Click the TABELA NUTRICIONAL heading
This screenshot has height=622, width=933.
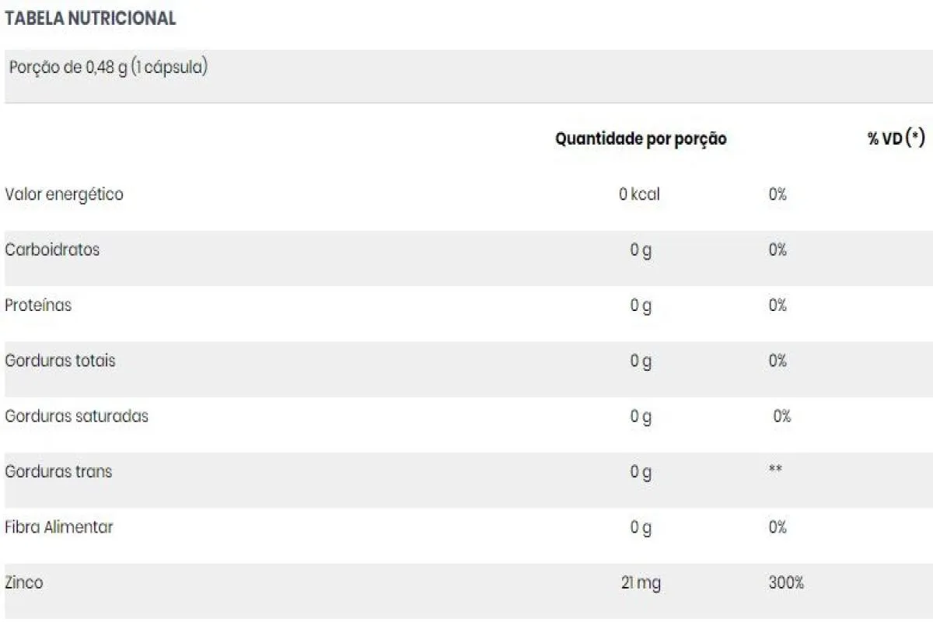90,19
